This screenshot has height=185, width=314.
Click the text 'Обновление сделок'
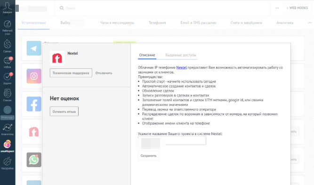[x=158, y=91]
